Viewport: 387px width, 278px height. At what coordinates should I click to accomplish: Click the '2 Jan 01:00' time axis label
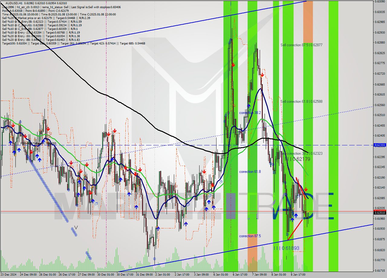coord(163,275)
